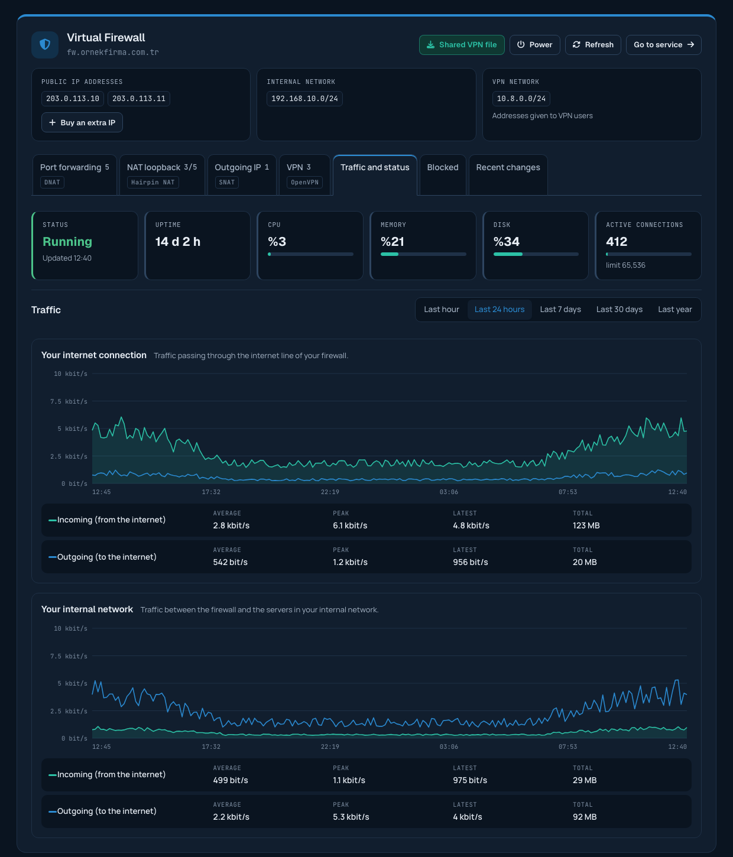Click the internal network traffic chart
733x857 pixels.
(x=390, y=683)
